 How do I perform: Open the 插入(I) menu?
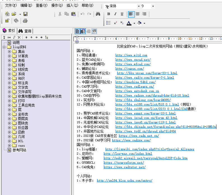point(72,5)
